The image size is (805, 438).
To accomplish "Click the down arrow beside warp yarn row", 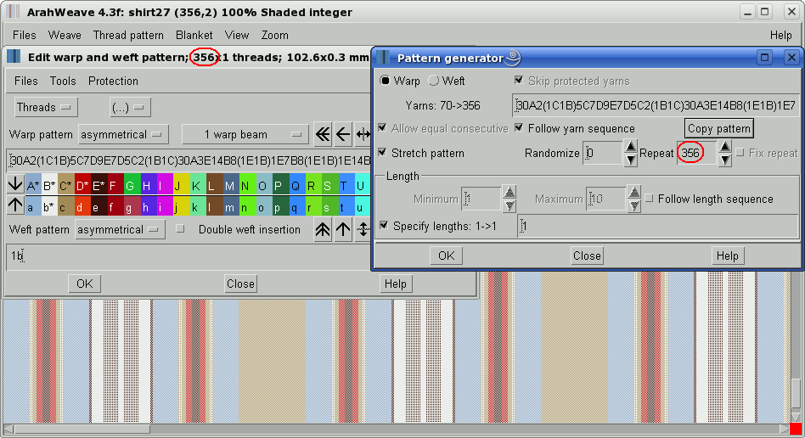I will pyautogui.click(x=15, y=184).
